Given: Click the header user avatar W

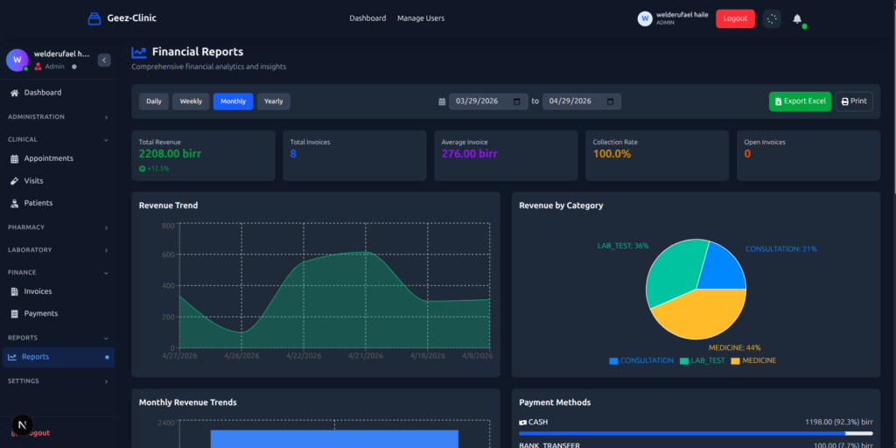Looking at the screenshot, I should (x=645, y=19).
